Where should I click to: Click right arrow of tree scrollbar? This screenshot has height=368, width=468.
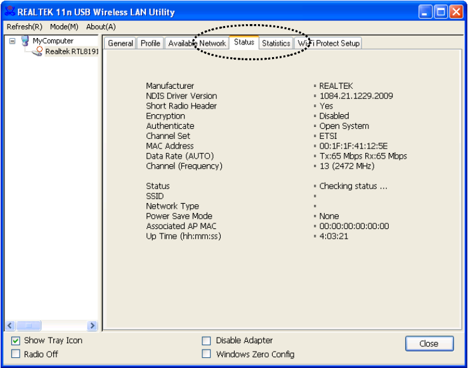pyautogui.click(x=92, y=325)
